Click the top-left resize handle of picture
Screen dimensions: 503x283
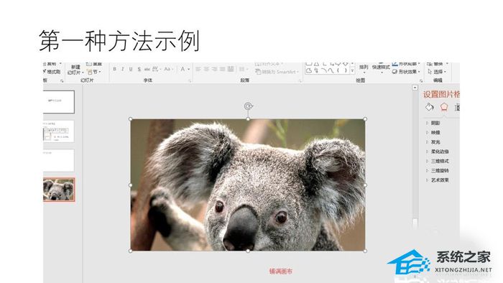point(131,119)
